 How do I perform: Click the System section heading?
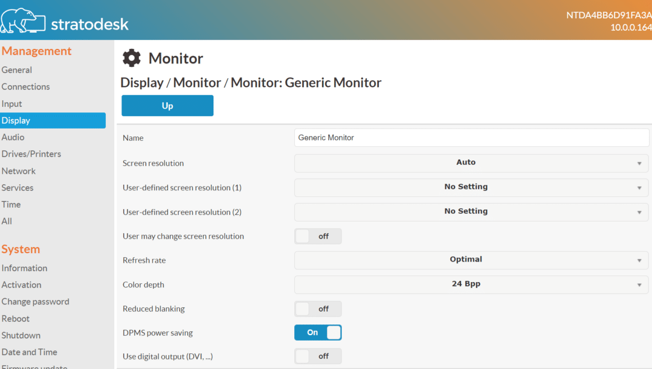[x=21, y=249]
